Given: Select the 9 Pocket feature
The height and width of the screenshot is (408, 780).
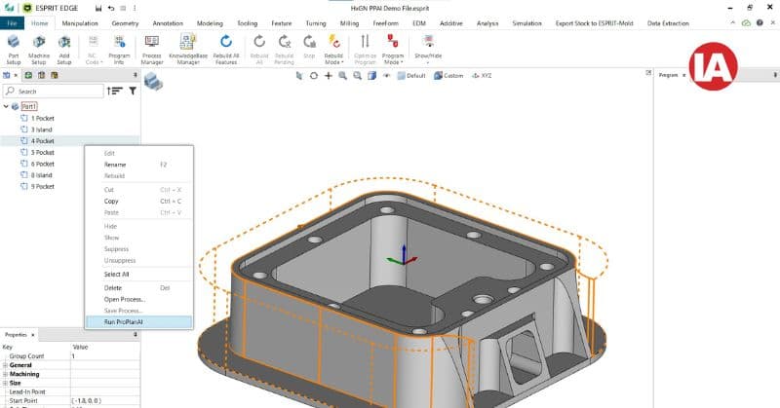Looking at the screenshot, I should click(42, 187).
